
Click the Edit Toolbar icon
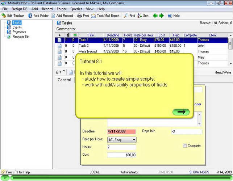click(4, 16)
